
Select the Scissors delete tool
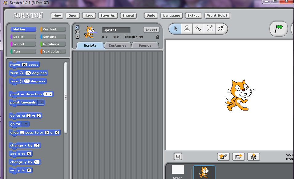click(x=198, y=29)
